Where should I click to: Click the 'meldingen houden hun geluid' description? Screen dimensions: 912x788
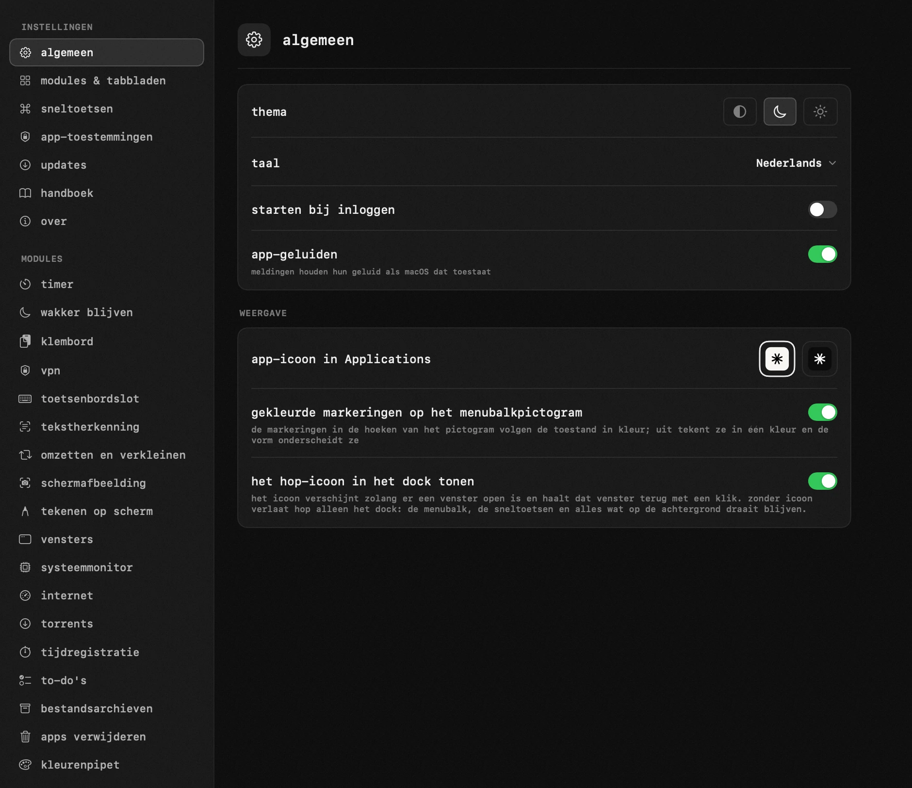pos(371,272)
